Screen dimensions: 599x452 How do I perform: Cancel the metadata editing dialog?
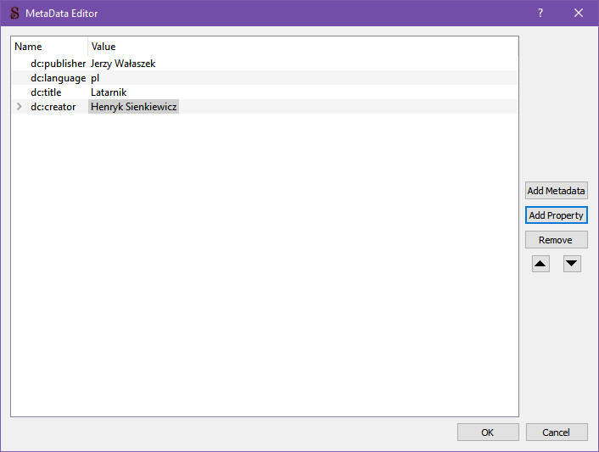click(556, 432)
